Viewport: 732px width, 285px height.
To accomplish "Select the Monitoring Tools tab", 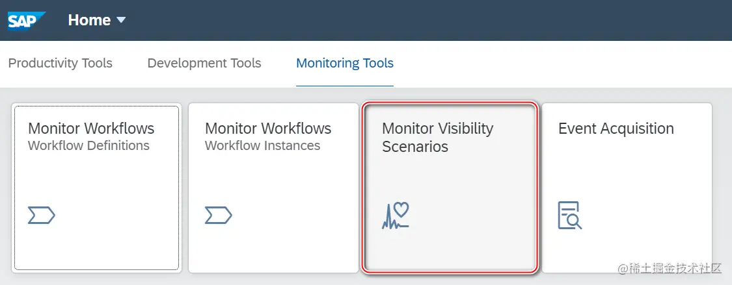I will pyautogui.click(x=345, y=63).
